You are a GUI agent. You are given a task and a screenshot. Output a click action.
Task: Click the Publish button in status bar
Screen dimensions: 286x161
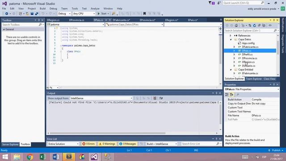click(276, 150)
